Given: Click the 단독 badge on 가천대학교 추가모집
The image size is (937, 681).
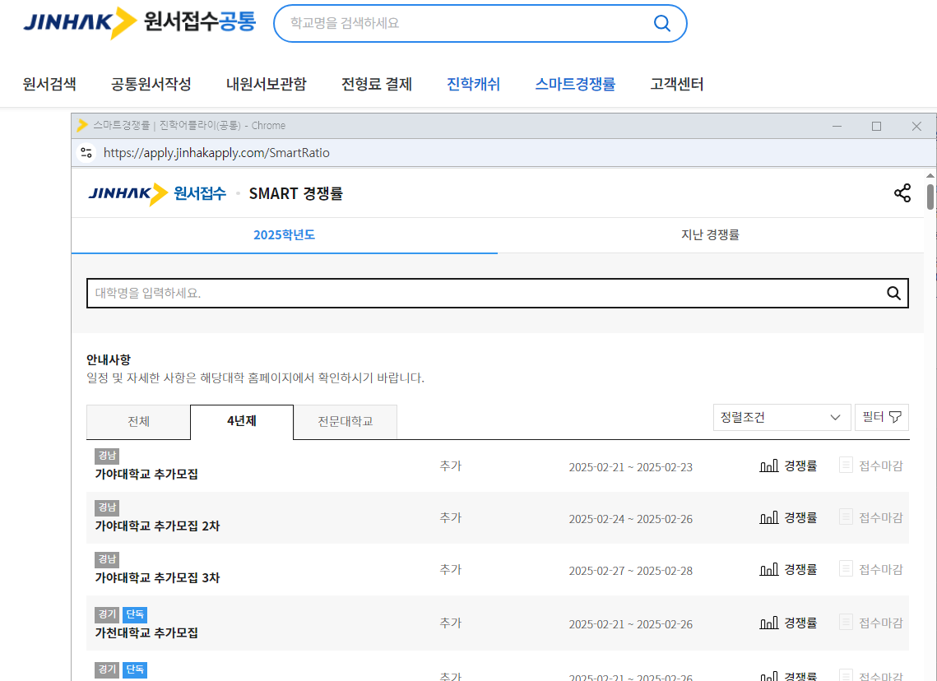Looking at the screenshot, I should click(x=135, y=614).
